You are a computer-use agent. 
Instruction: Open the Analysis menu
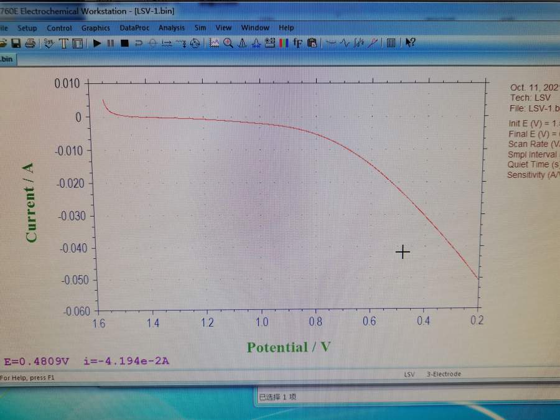pos(172,28)
